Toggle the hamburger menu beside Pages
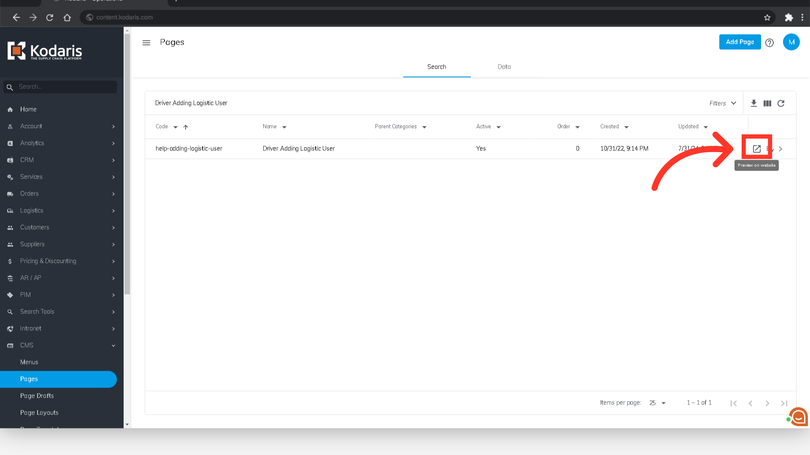The height and width of the screenshot is (455, 810). [x=146, y=43]
